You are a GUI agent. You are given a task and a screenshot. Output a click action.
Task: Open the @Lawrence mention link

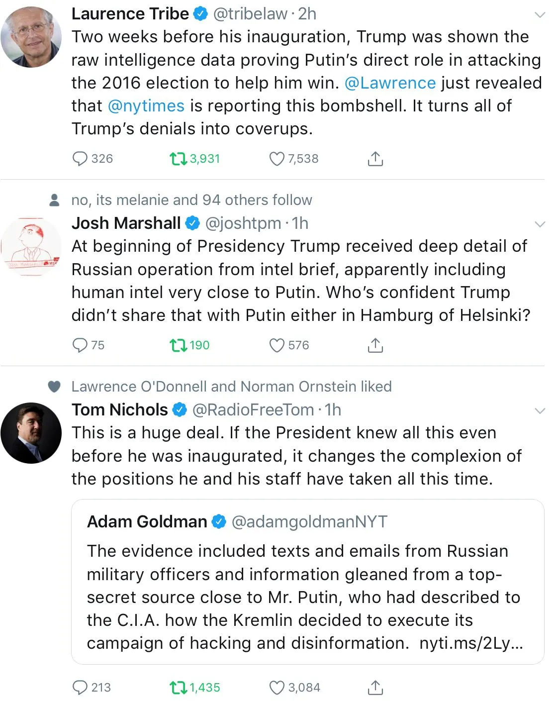(x=390, y=83)
